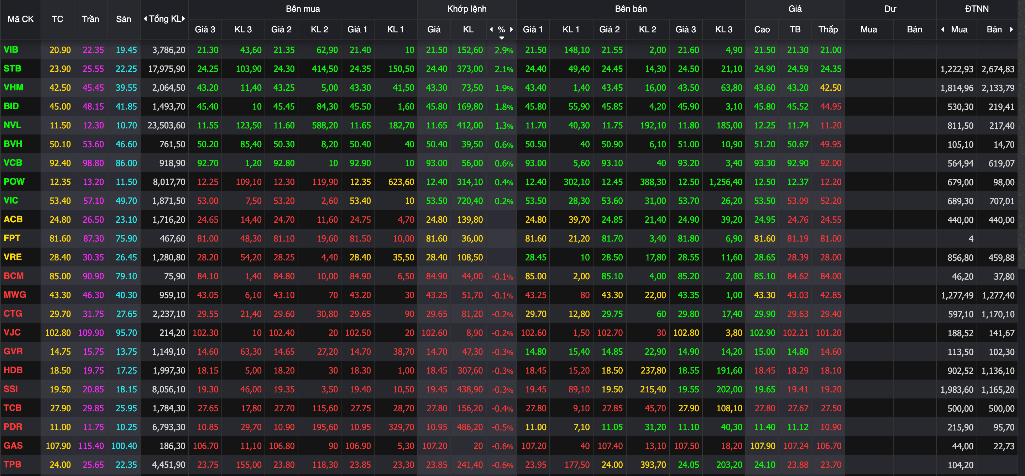Open the VIC stock symbol
Screen dimensions: 1025x476
coord(11,200)
